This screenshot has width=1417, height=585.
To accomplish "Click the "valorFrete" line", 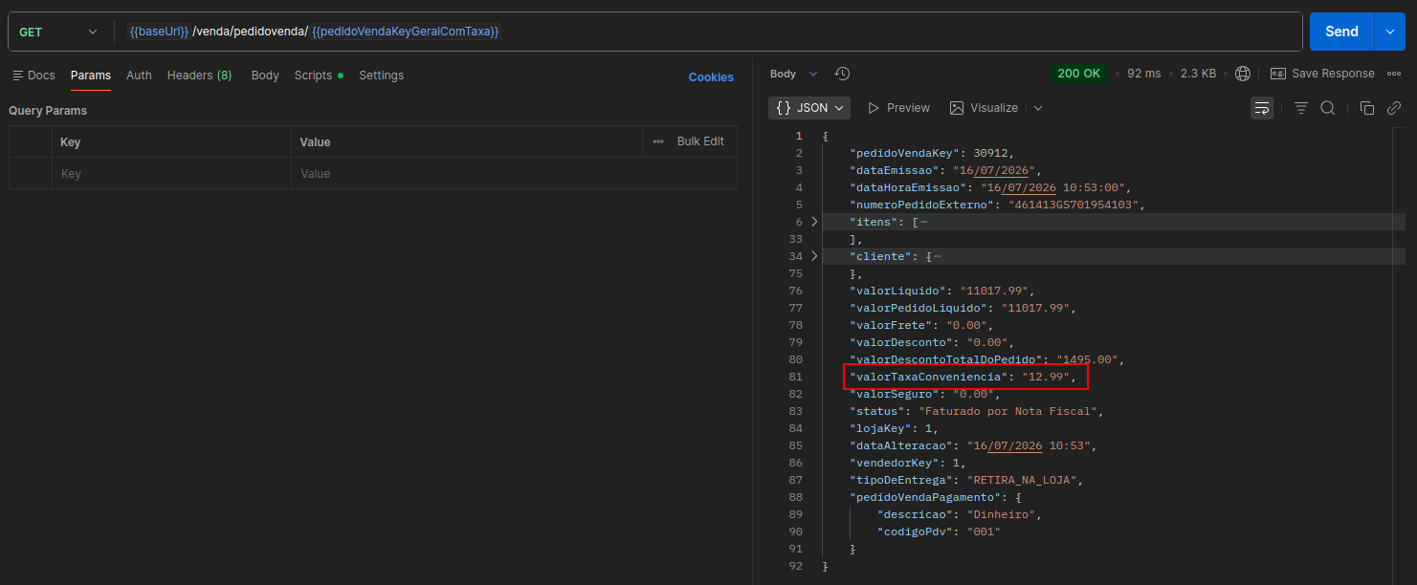I will point(921,325).
